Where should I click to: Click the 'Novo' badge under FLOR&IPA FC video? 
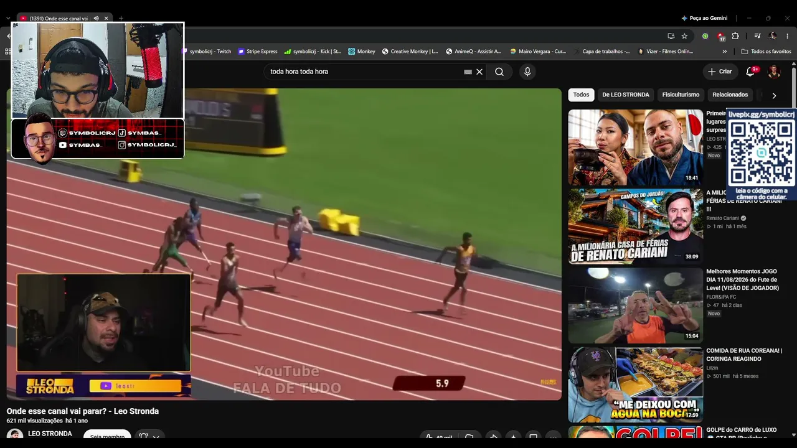tap(714, 314)
